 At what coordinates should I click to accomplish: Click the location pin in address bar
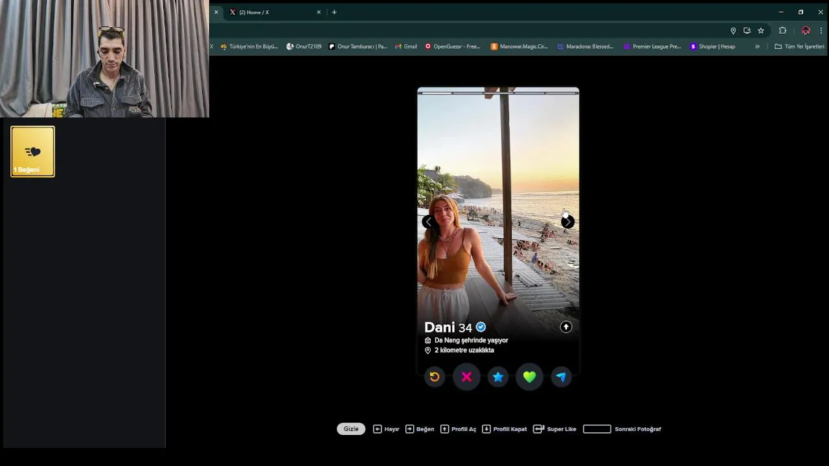(733, 30)
